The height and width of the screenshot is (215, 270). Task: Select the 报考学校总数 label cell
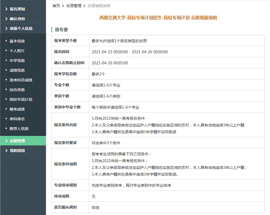pos(70,74)
